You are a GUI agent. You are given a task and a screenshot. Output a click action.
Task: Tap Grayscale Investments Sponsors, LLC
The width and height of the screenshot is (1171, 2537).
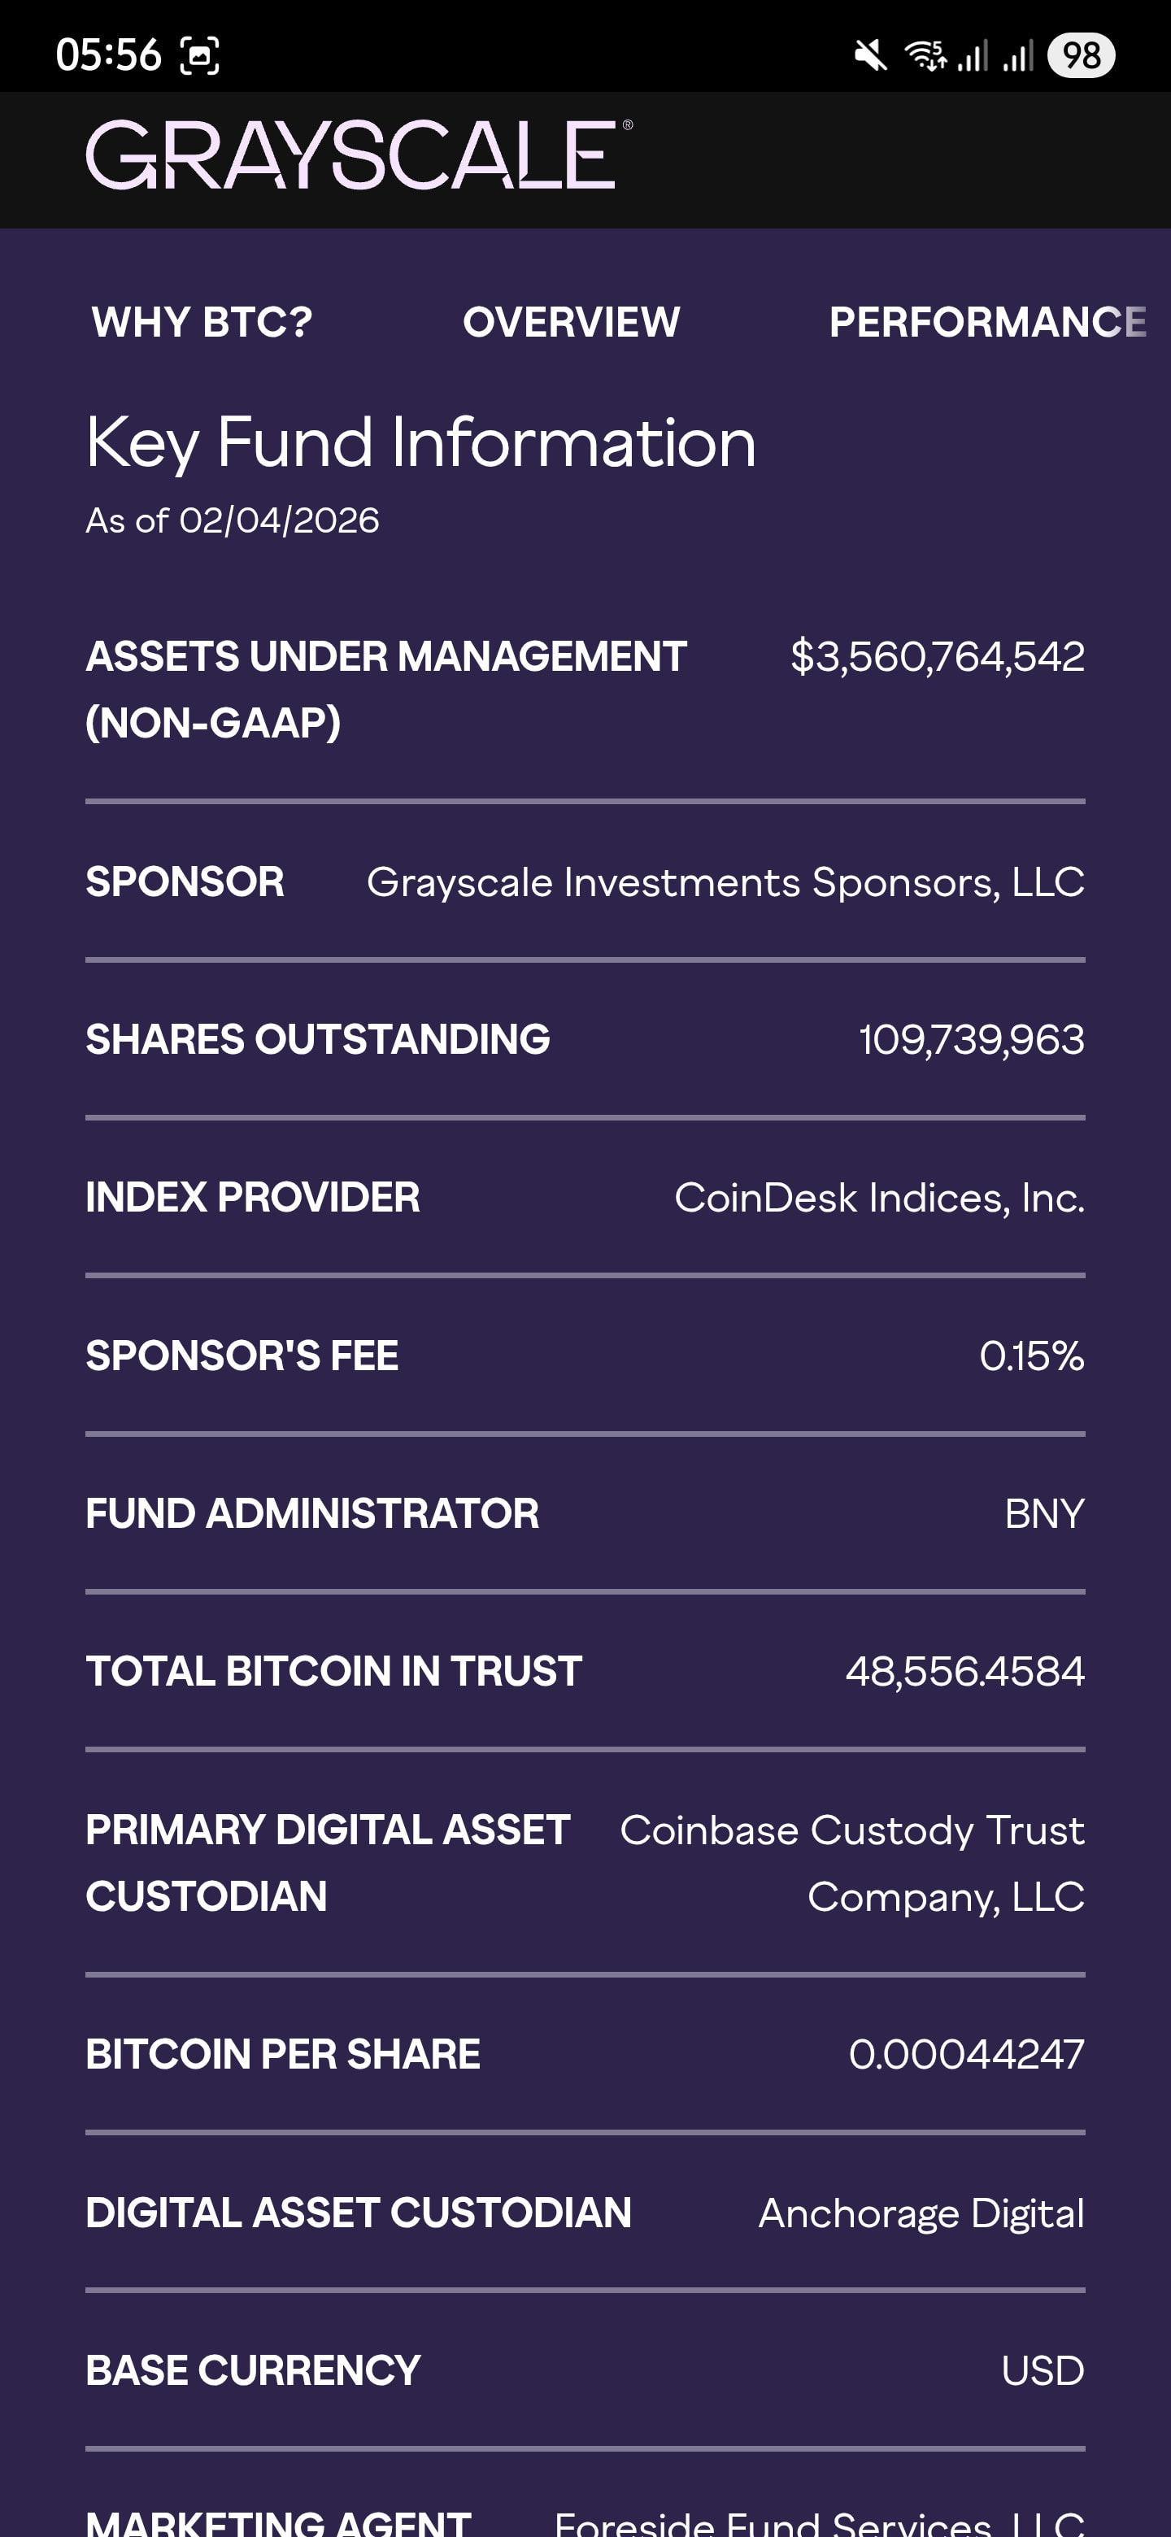click(x=725, y=882)
